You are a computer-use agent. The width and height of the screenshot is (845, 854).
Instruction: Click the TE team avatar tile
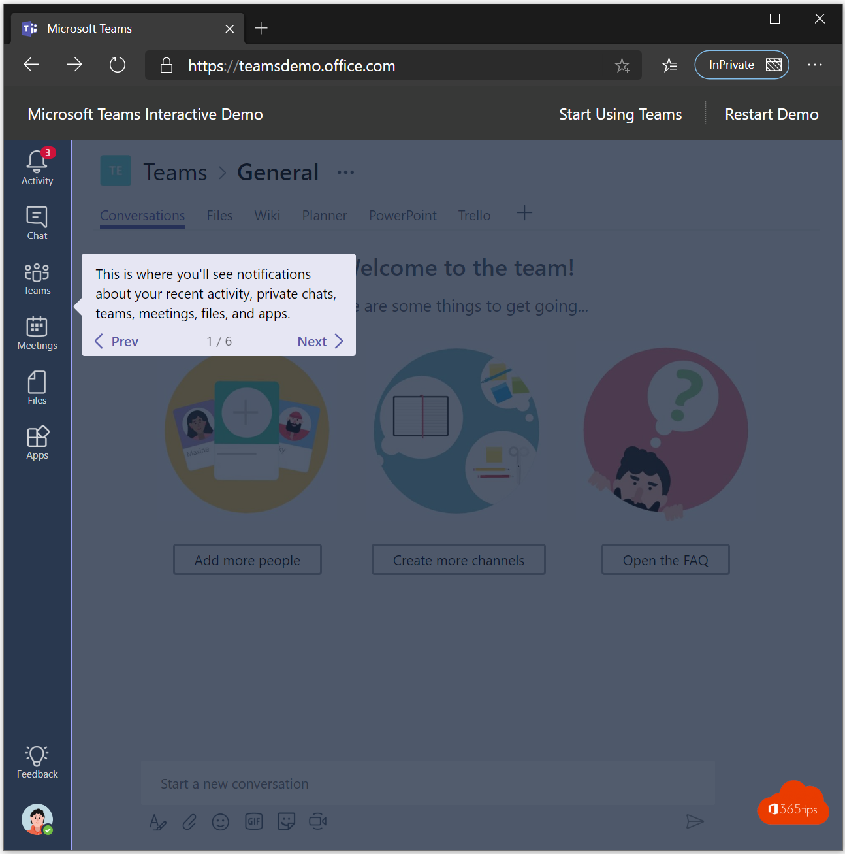pyautogui.click(x=116, y=171)
